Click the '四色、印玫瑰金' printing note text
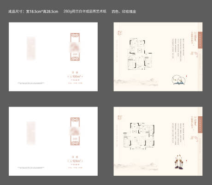Screen dimensions: 212x185 124,12
